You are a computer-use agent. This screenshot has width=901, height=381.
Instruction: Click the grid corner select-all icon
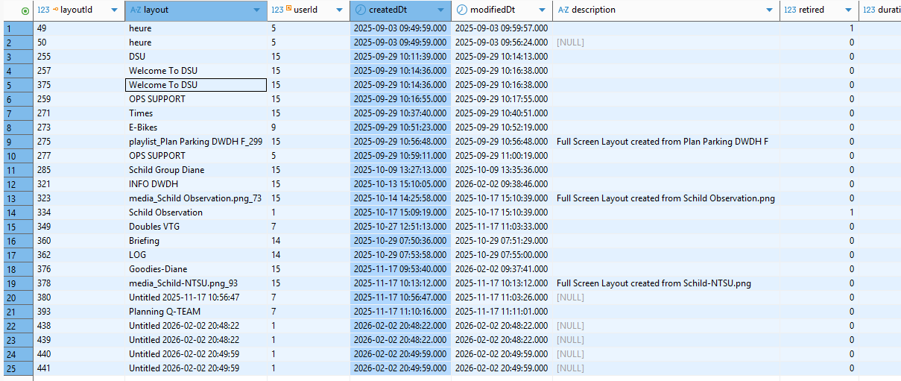click(26, 10)
